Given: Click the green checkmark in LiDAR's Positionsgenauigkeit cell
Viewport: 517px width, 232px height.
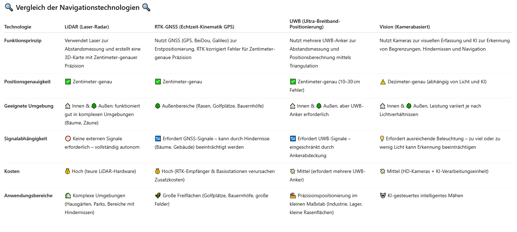Looking at the screenshot, I should pos(68,82).
